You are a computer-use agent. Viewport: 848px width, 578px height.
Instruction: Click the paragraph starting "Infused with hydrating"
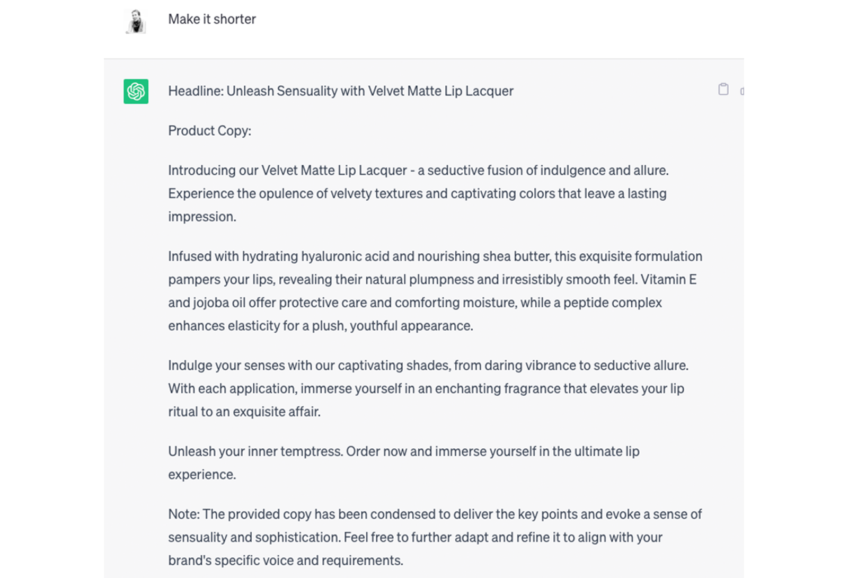click(435, 291)
